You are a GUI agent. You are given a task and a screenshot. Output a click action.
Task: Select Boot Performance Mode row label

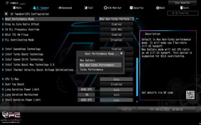[19, 19]
